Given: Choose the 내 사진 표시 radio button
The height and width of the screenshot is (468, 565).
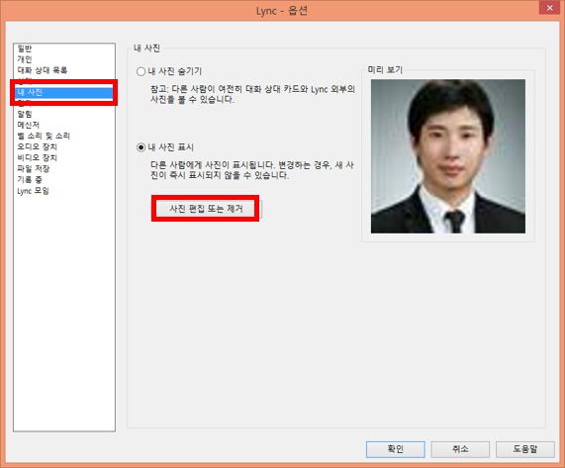Looking at the screenshot, I should click(141, 147).
